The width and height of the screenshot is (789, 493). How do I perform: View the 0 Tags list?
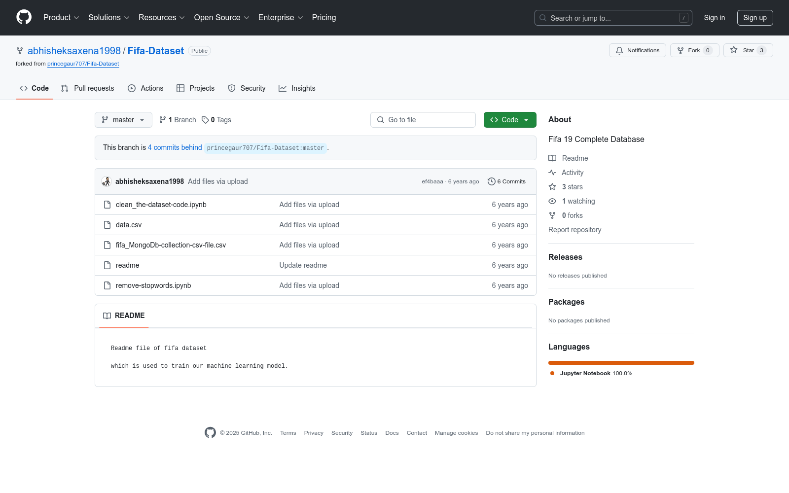[216, 120]
